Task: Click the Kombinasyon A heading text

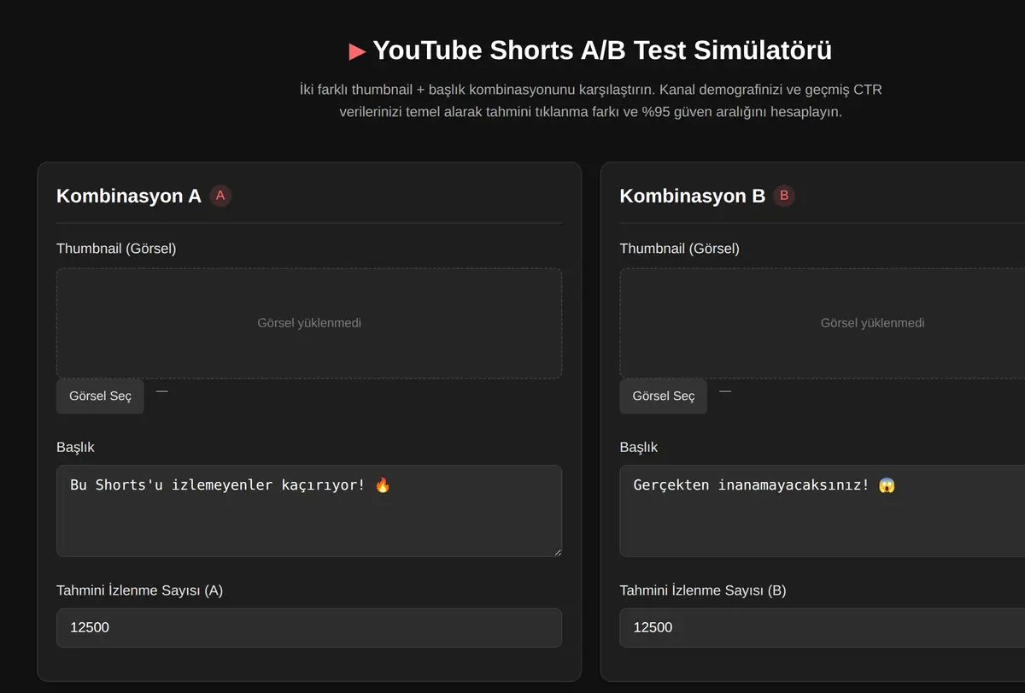Action: coord(129,196)
